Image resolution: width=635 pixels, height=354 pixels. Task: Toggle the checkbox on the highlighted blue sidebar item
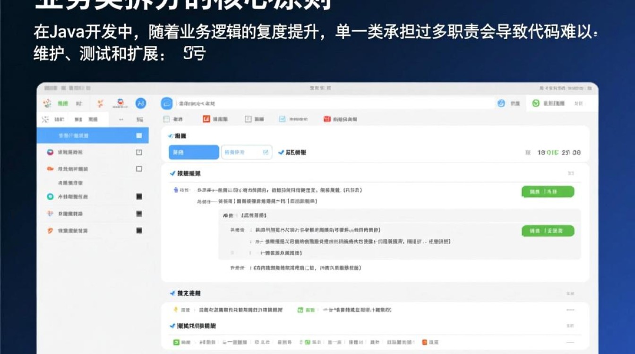[x=138, y=136]
